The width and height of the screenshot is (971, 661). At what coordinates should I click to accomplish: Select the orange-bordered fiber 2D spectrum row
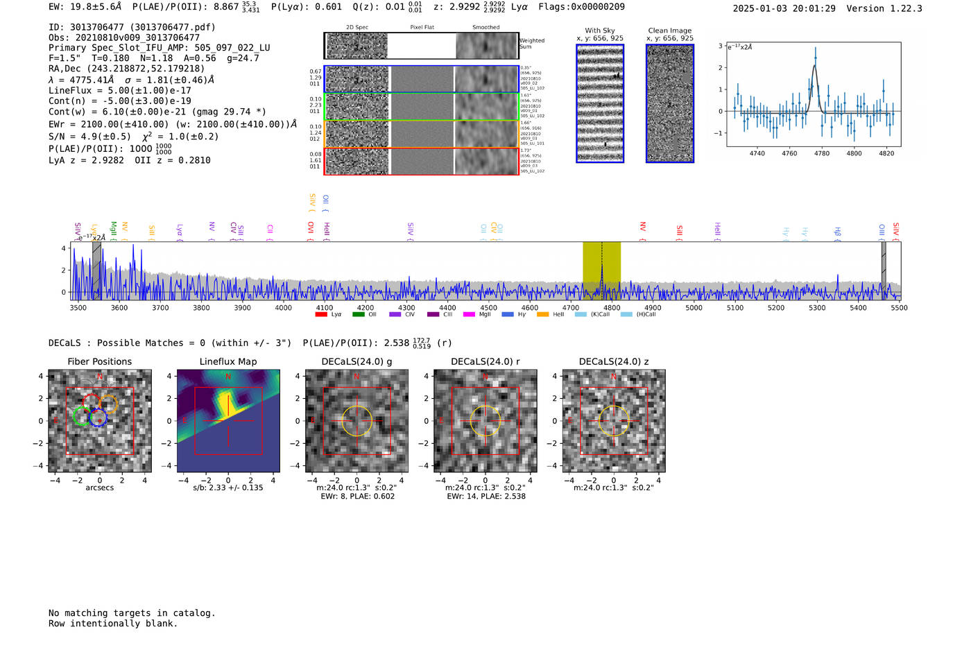click(x=421, y=134)
